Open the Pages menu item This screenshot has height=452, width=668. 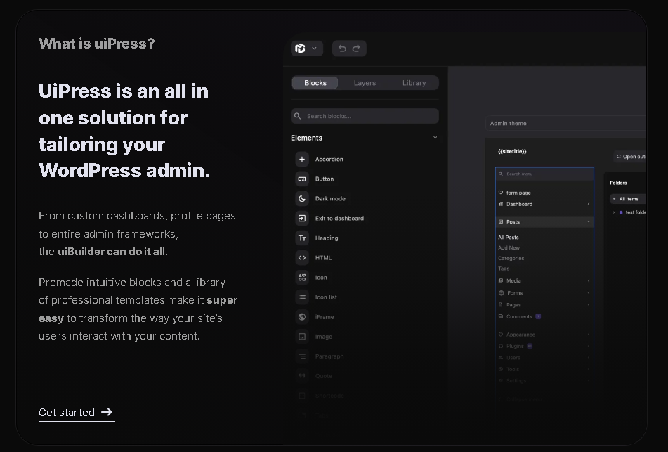[513, 305]
